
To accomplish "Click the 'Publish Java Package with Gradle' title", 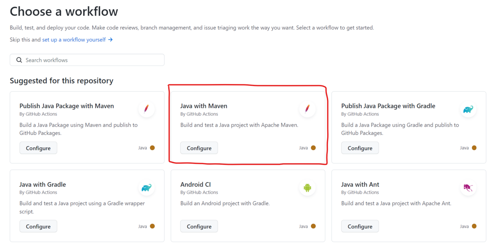I will [388, 106].
